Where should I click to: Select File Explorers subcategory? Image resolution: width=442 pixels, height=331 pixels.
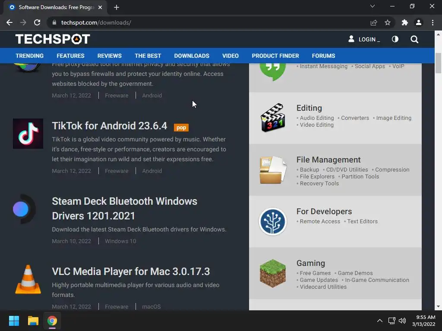[x=317, y=176]
